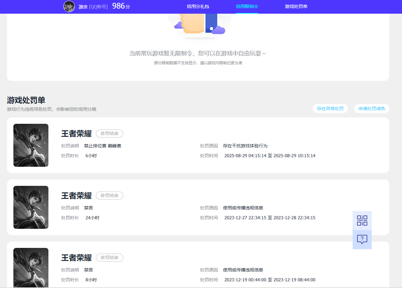Click the 游戏处罚单 section heading
402x288 pixels.
26,100
